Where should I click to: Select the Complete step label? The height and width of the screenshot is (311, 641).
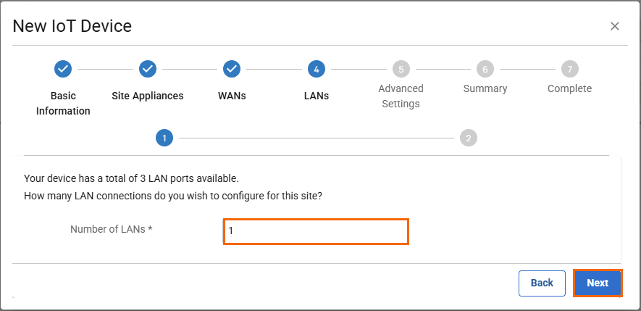tap(569, 88)
